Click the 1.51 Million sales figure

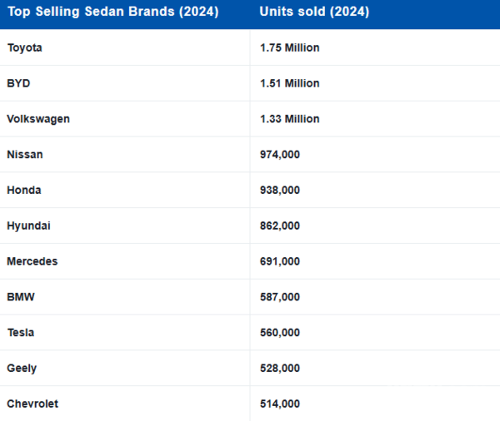[x=289, y=83]
